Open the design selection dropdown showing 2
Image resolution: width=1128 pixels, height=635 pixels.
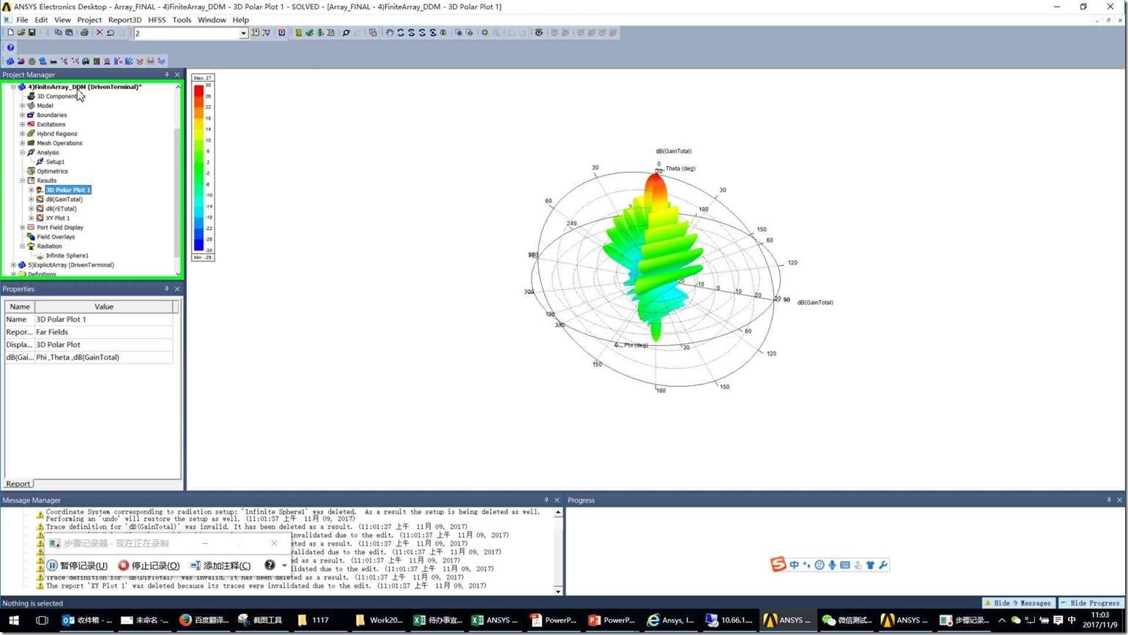click(243, 33)
